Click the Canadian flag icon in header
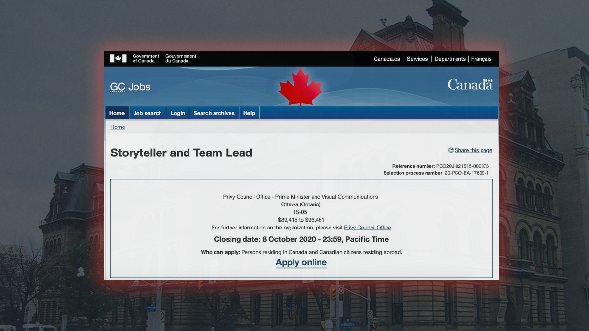Viewport: 589px width, 331px height. click(118, 59)
